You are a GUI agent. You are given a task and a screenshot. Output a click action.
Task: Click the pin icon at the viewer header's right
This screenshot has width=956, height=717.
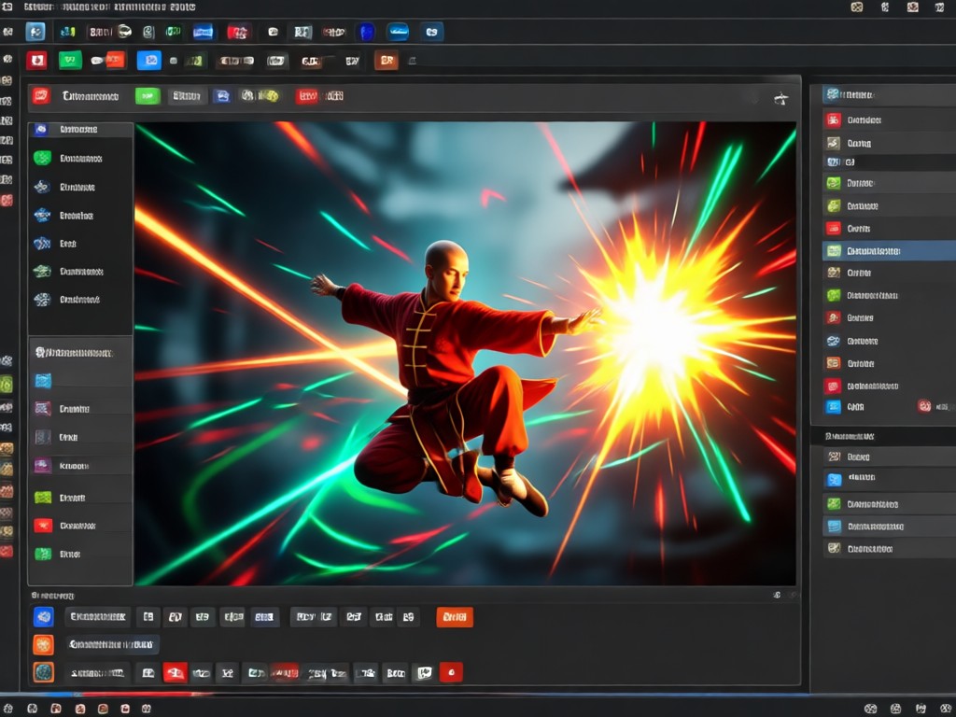point(781,98)
